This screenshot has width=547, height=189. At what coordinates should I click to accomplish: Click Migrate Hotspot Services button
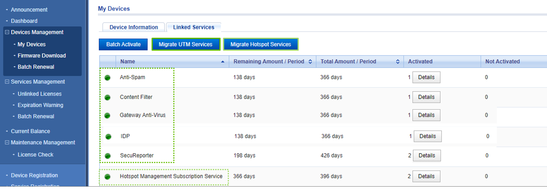pyautogui.click(x=260, y=44)
